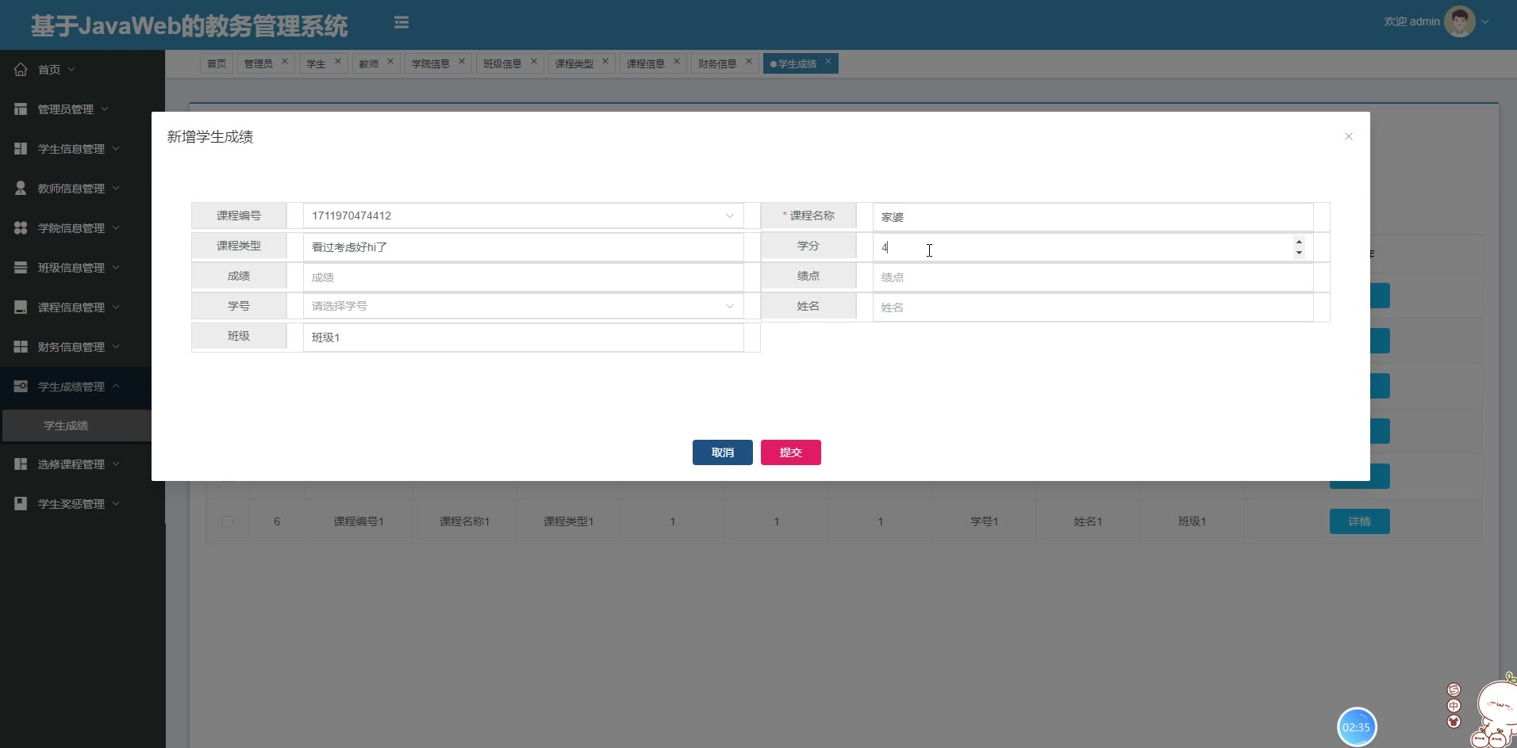Close the 管理员 tab
1517x748 pixels.
click(285, 61)
